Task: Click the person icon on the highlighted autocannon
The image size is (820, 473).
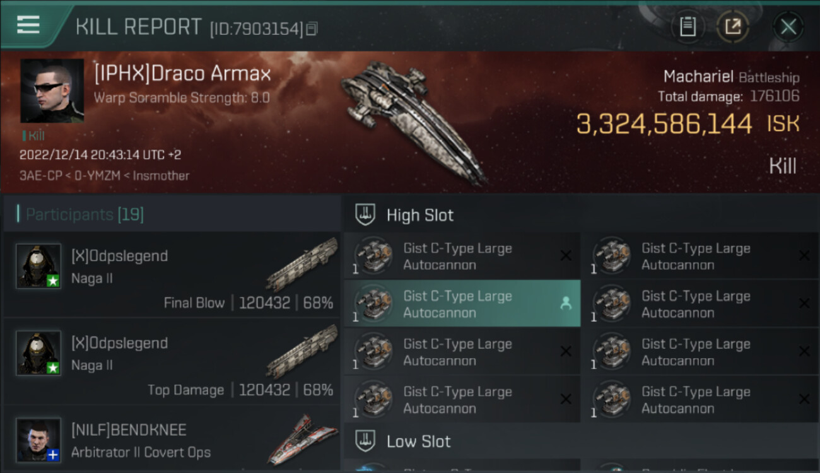Action: click(566, 303)
